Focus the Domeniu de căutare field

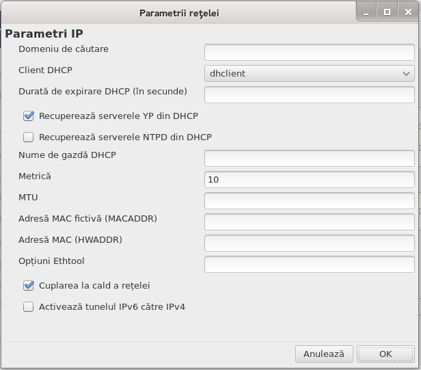310,52
